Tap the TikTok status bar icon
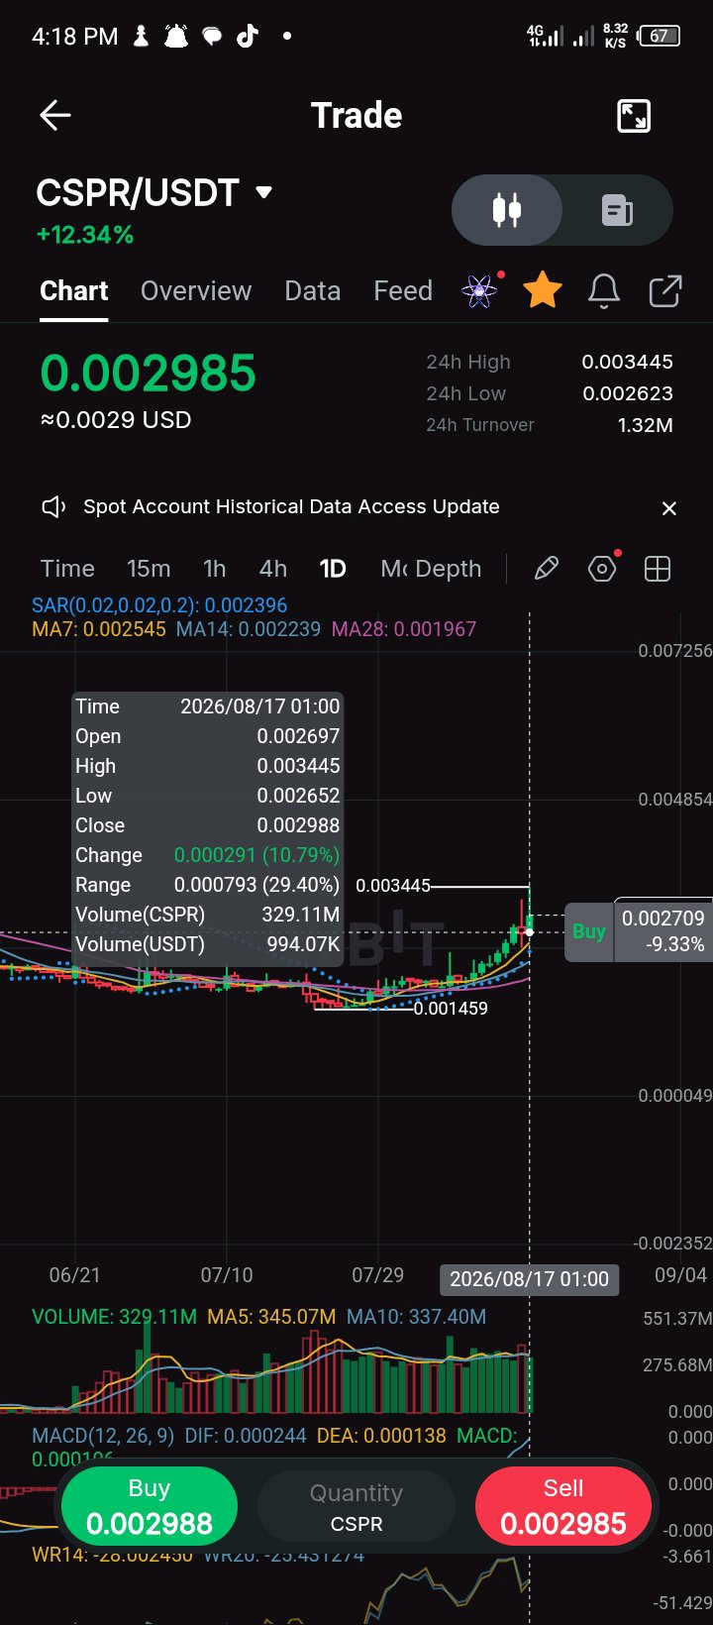Image resolution: width=713 pixels, height=1625 pixels. 247,37
